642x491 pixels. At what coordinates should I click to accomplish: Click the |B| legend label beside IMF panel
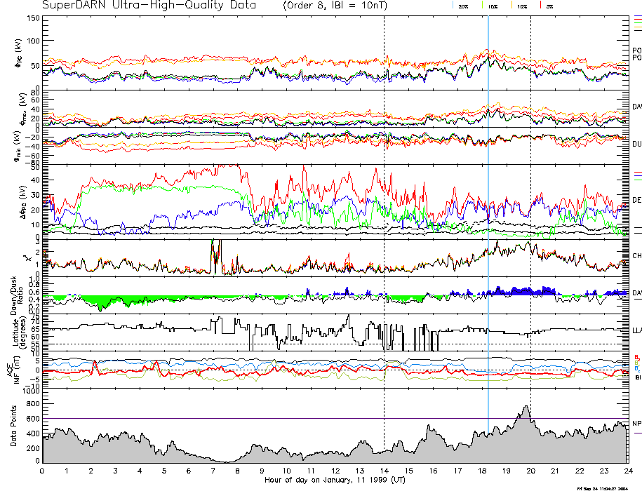point(638,377)
